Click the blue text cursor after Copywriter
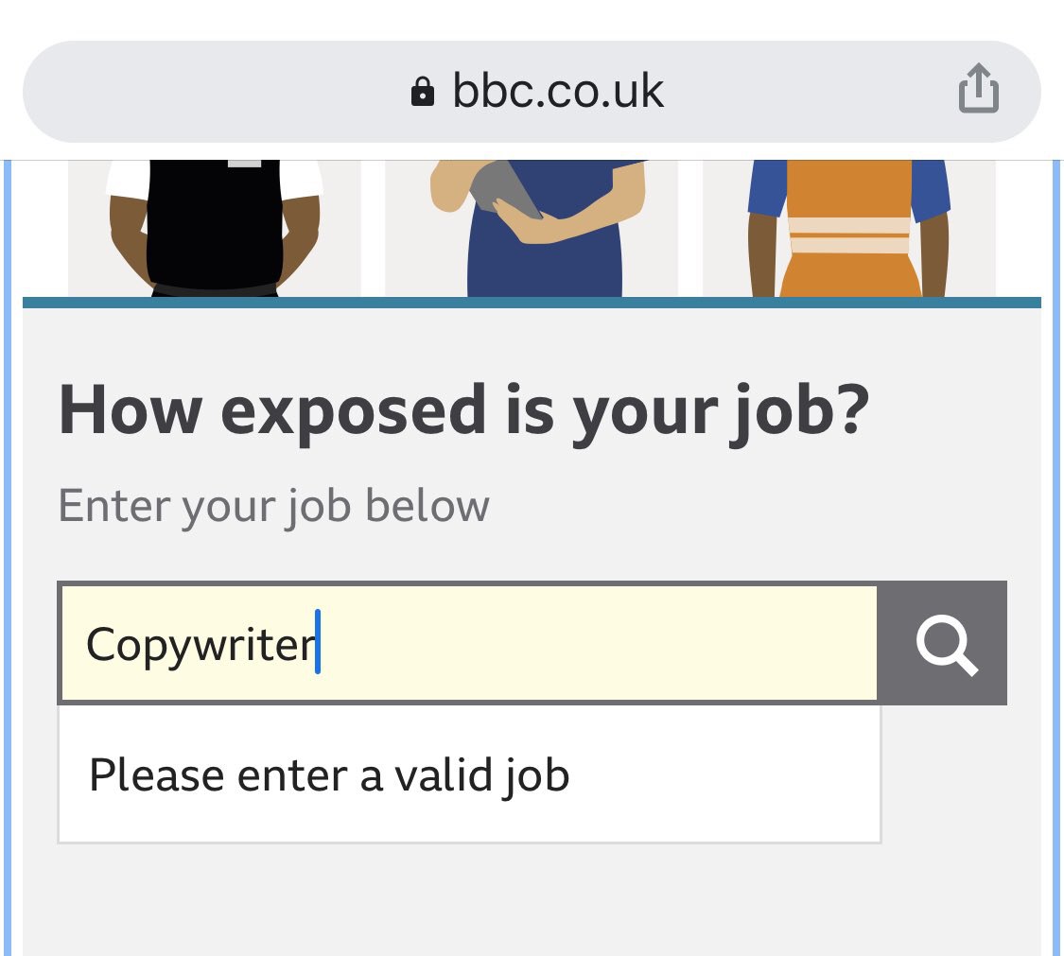1064x956 pixels. 318,642
